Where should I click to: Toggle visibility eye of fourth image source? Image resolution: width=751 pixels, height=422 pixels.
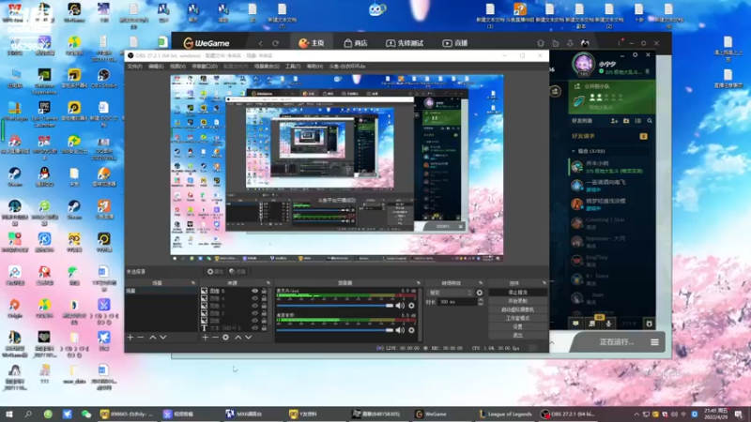(x=254, y=313)
